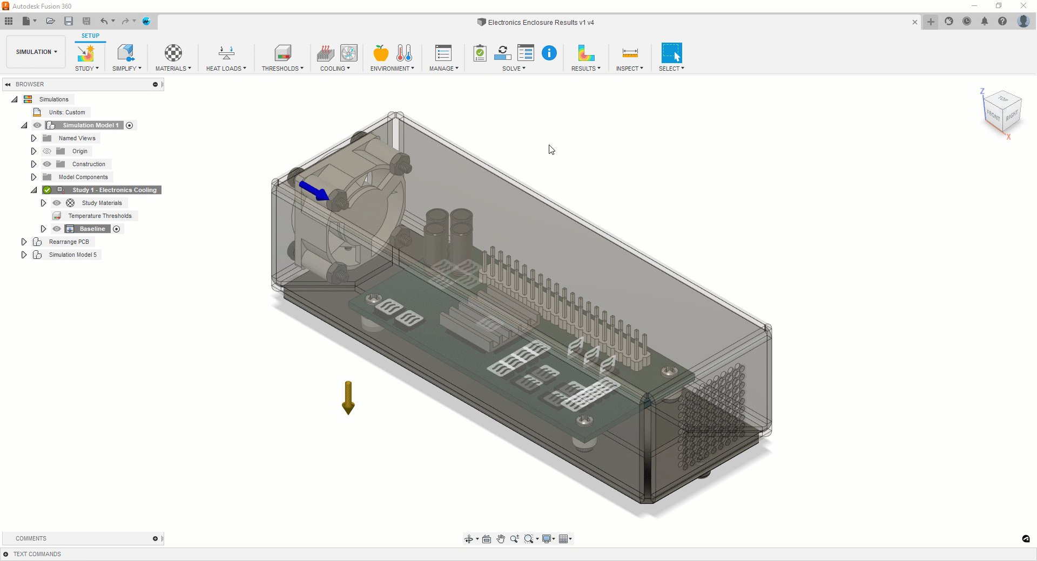Open the Measure tool in Inspect
Image resolution: width=1037 pixels, height=561 pixels.
pos(630,53)
